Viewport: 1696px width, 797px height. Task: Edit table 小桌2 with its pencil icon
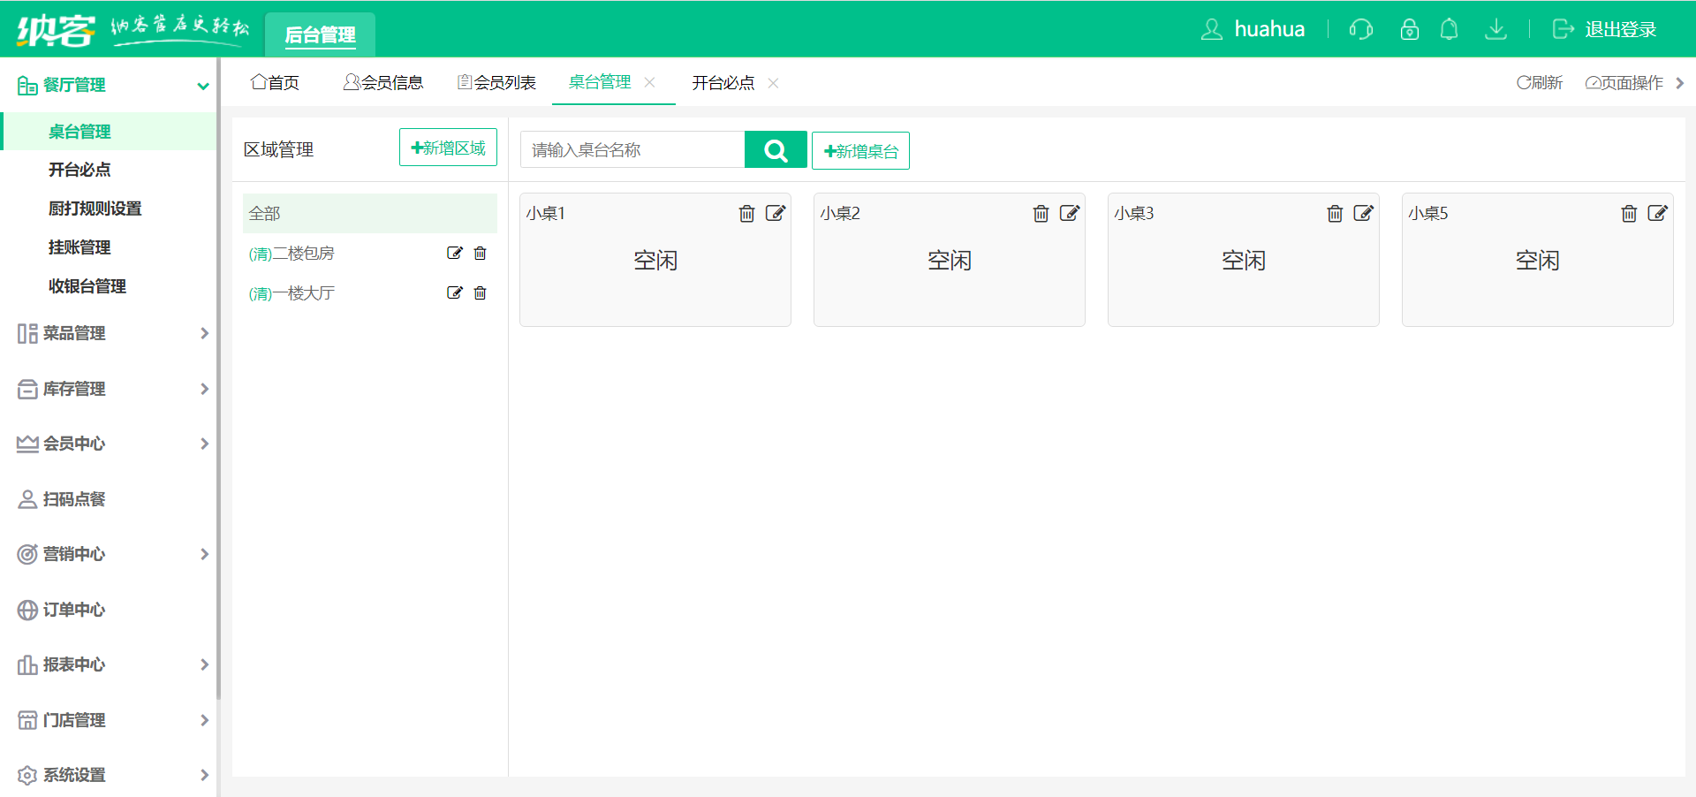click(x=1070, y=213)
